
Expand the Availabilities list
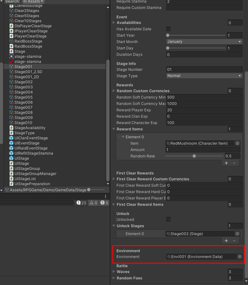click(114, 22)
